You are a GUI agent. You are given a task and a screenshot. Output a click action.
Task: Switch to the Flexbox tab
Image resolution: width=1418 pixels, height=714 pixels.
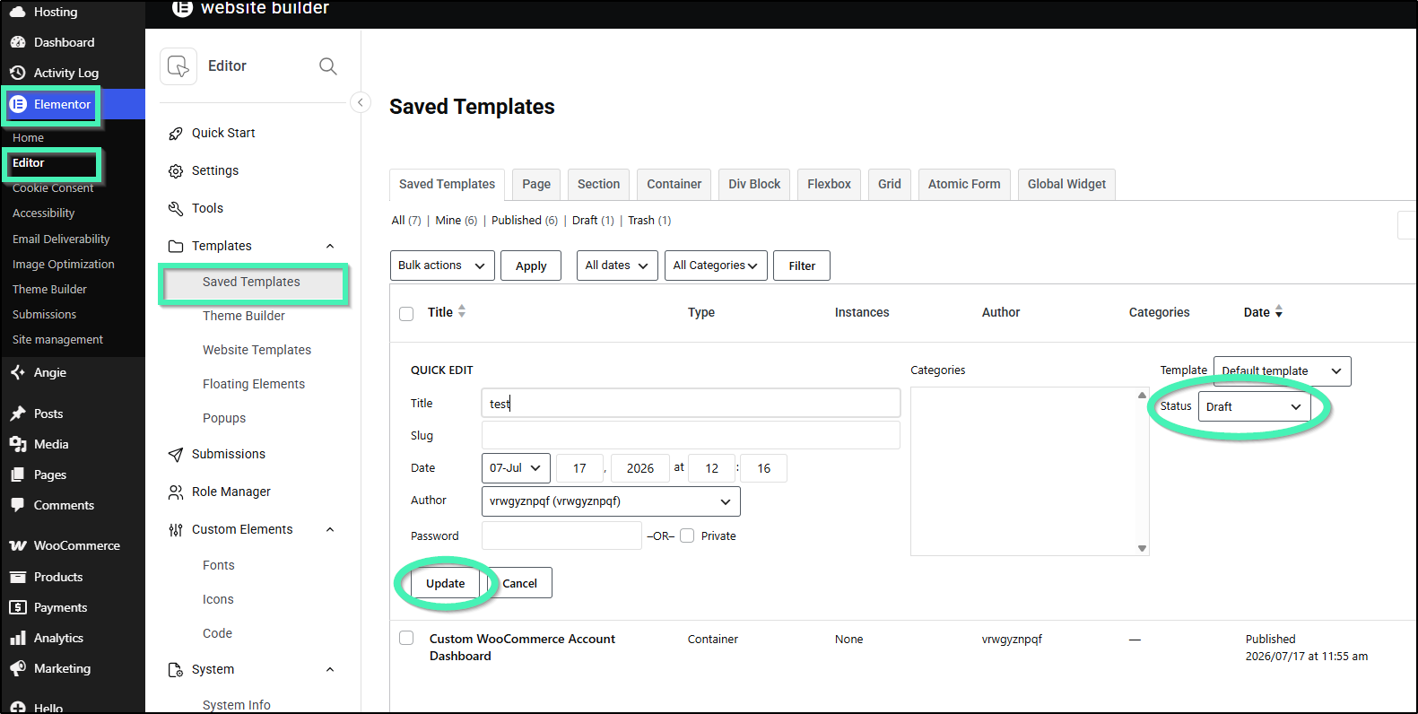[829, 185]
